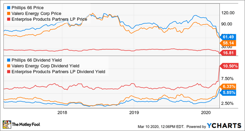Click the 2018 time axis label

62,112
